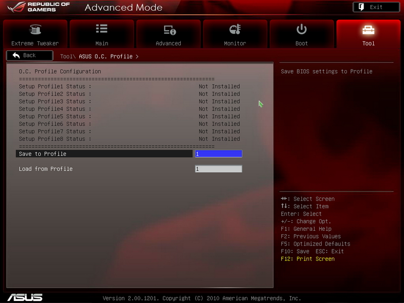
Task: Click the F5: Optimized Defaults hint
Action: [x=315, y=244]
